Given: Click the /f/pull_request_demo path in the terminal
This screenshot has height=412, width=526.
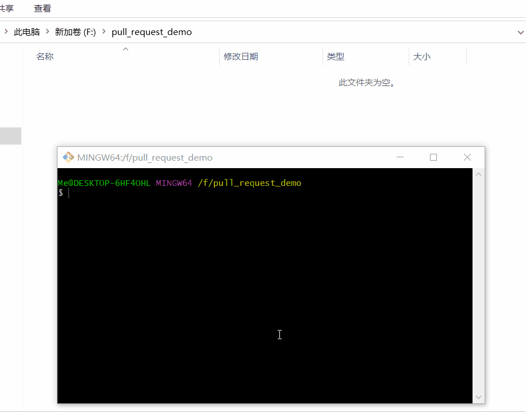Looking at the screenshot, I should pos(249,183).
